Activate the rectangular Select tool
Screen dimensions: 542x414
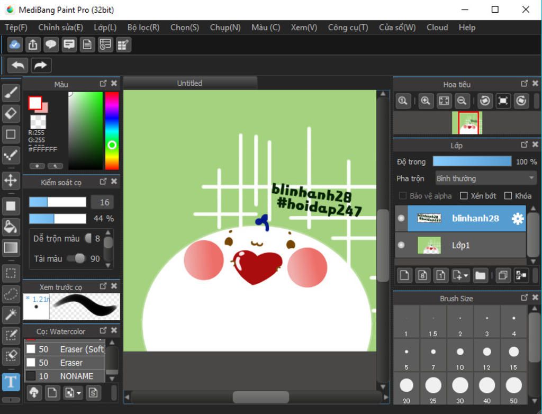[11, 273]
